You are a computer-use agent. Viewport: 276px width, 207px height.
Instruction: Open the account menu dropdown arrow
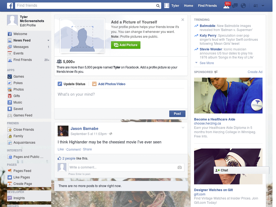pos(263,6)
